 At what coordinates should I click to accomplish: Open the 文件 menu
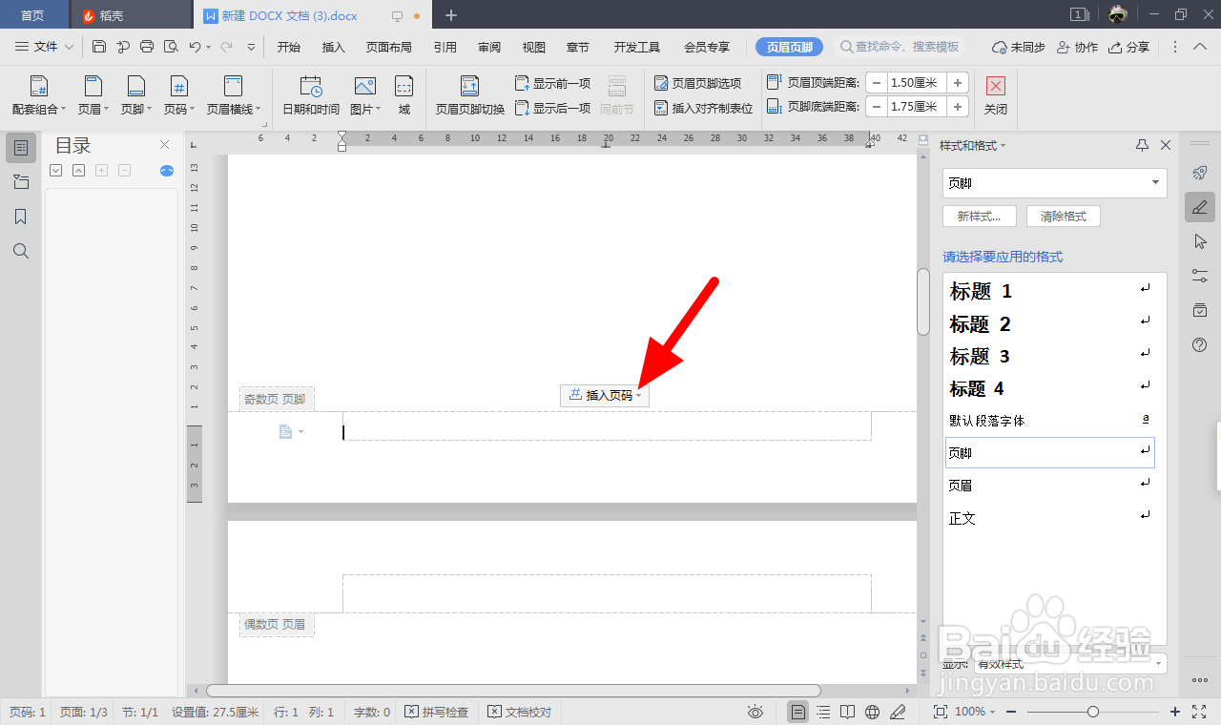(x=45, y=47)
